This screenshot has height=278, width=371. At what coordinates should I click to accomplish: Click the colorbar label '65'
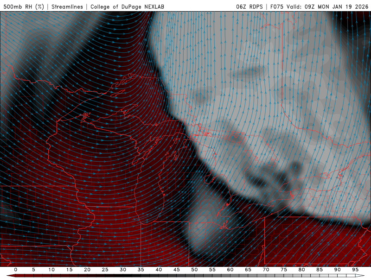pos(248,270)
